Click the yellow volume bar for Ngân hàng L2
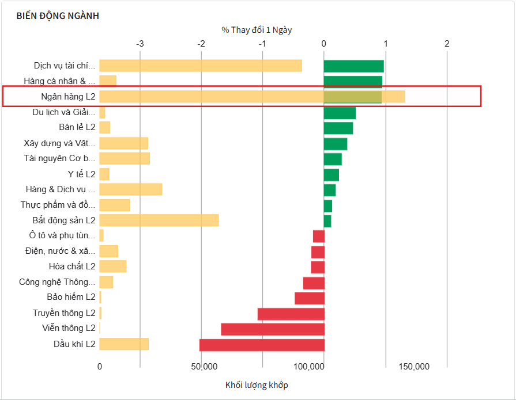 (x=252, y=97)
